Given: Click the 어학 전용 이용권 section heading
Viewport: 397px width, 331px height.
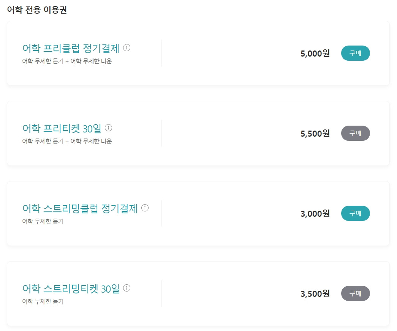Looking at the screenshot, I should click(x=37, y=10).
